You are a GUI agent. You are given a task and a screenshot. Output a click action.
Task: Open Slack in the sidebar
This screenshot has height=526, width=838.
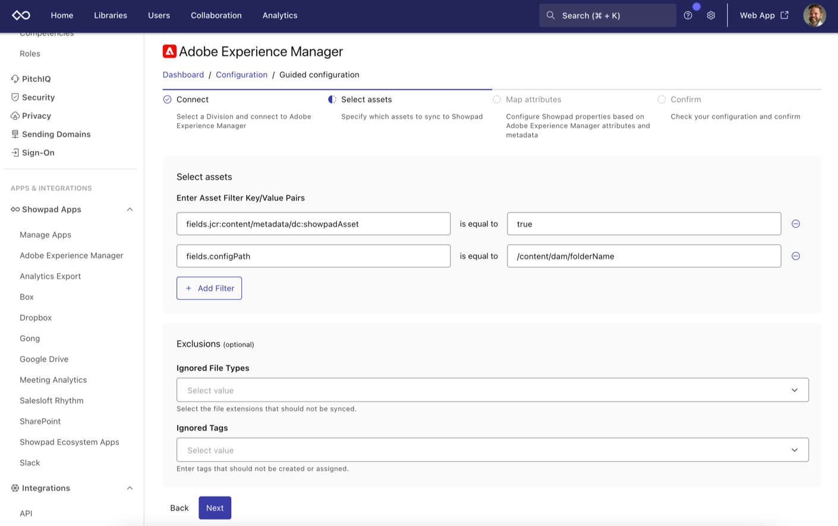point(30,463)
